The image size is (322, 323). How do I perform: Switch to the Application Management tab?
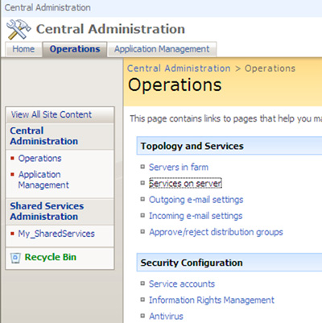(162, 49)
